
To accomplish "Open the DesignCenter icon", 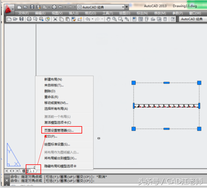I will coord(141,19).
